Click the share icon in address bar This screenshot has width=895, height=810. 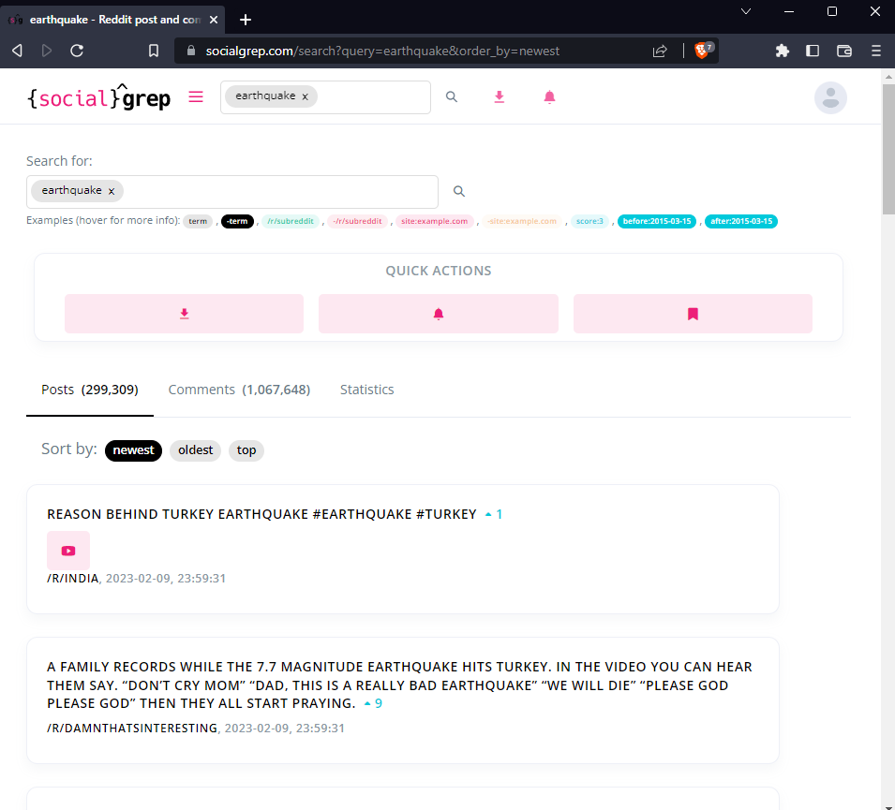pyautogui.click(x=660, y=52)
